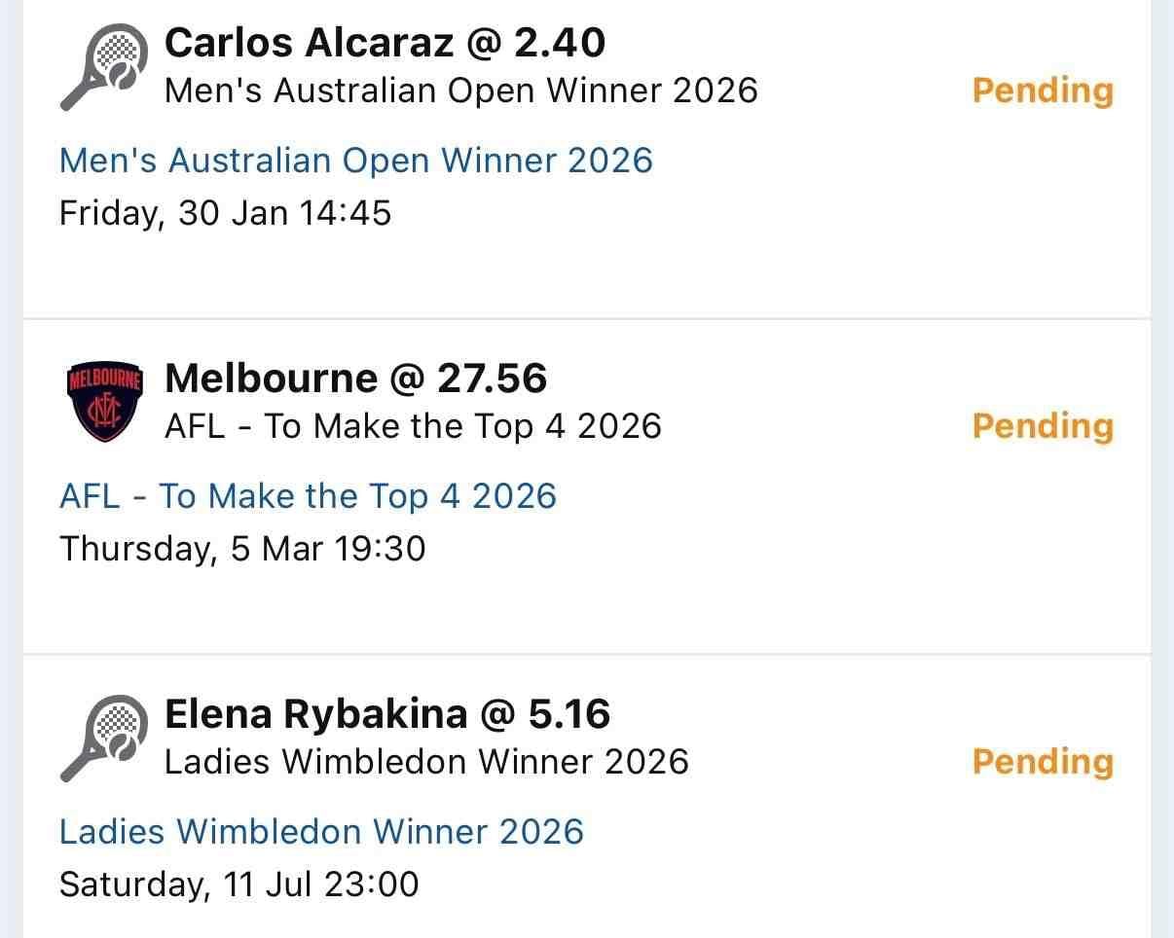This screenshot has width=1174, height=938.
Task: Click the Saturday, 11 Jul 23:00 date
Action: coord(238,884)
